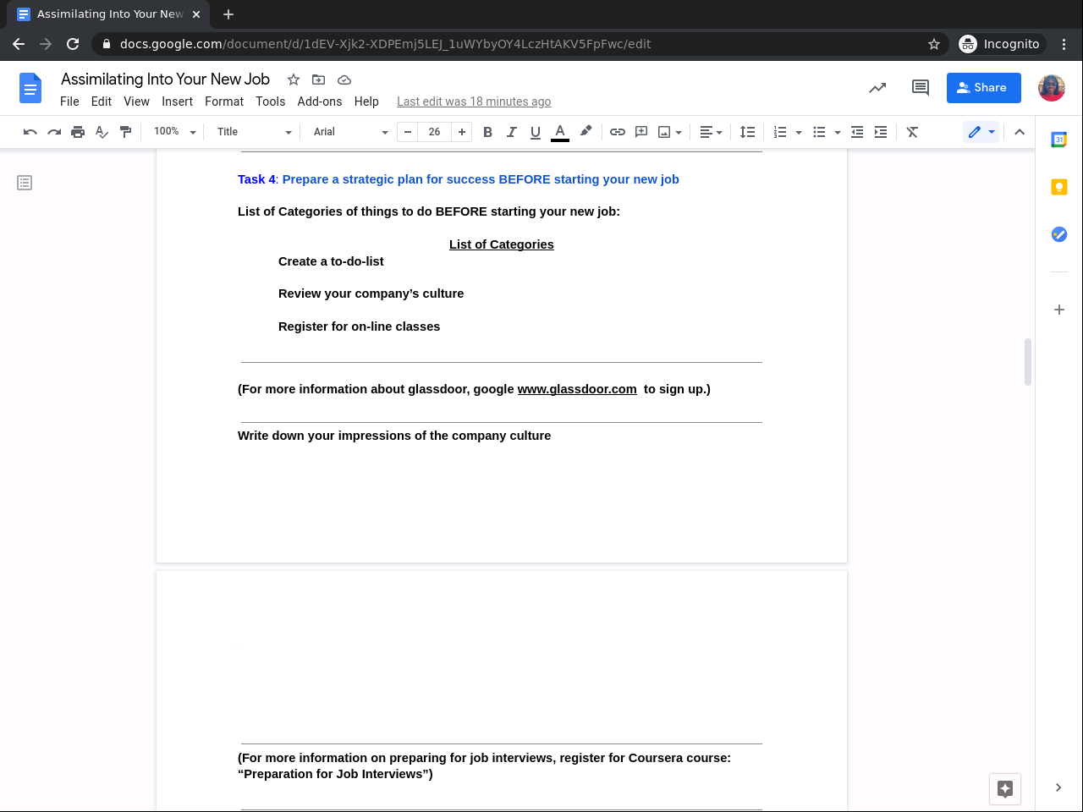Click the document title Assimilating Into Your New Job
1083x812 pixels.
[x=166, y=80]
